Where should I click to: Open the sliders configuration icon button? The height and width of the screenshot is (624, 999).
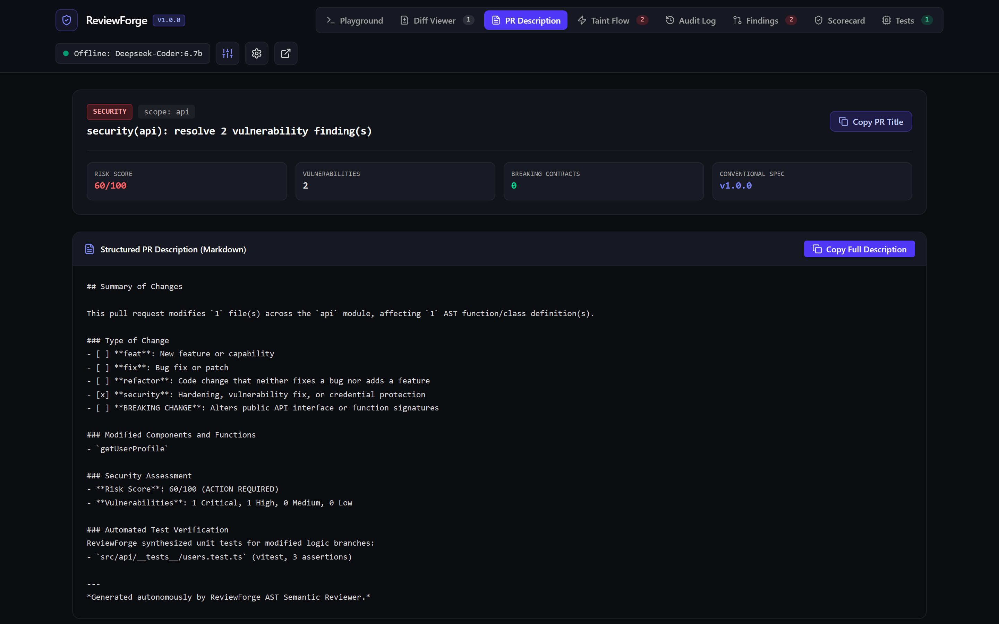click(228, 53)
